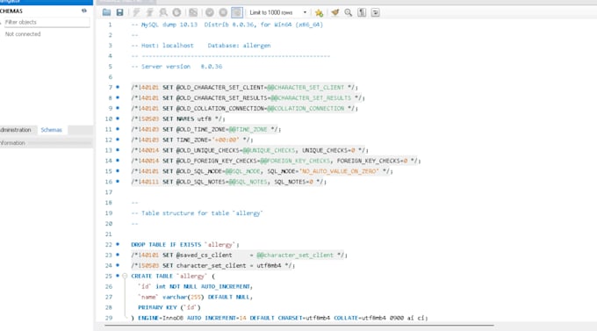Switch to the Administration tab
Viewport: 597px width, 331px height.
(16, 130)
